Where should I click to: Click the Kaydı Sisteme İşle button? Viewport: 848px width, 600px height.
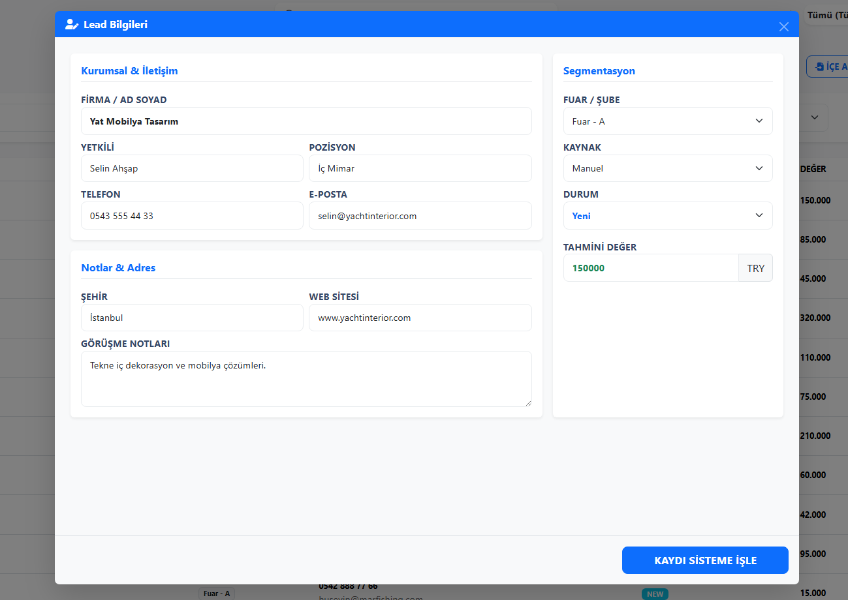click(705, 560)
